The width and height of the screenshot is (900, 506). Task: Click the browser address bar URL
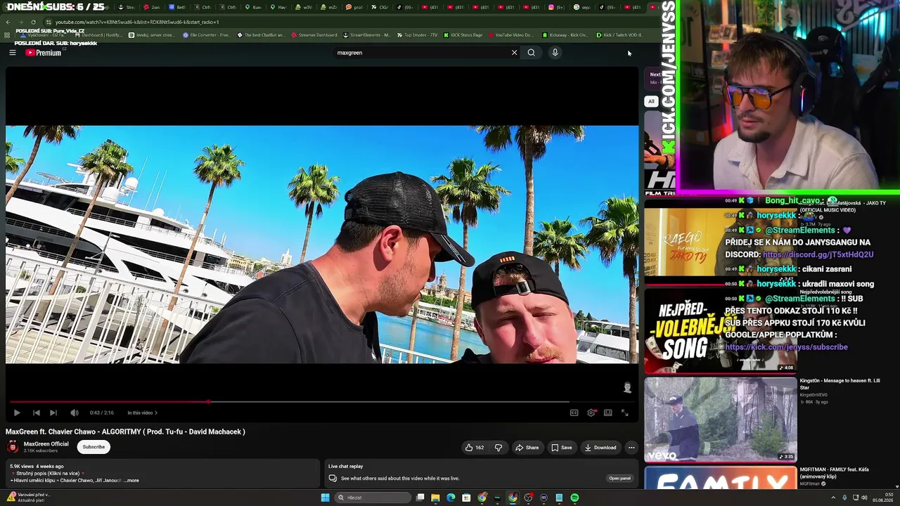pyautogui.click(x=137, y=22)
